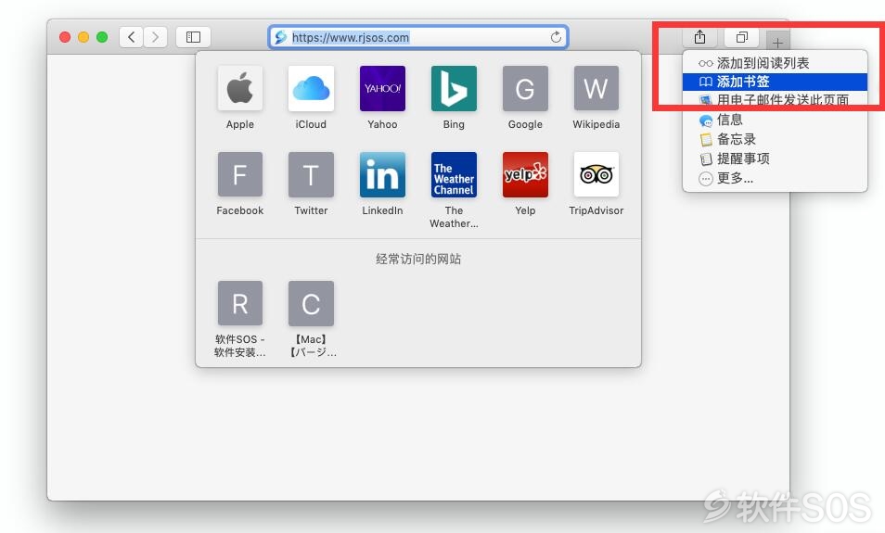This screenshot has width=885, height=533.
Task: Open the Yelp favorite tile
Action: [x=525, y=175]
